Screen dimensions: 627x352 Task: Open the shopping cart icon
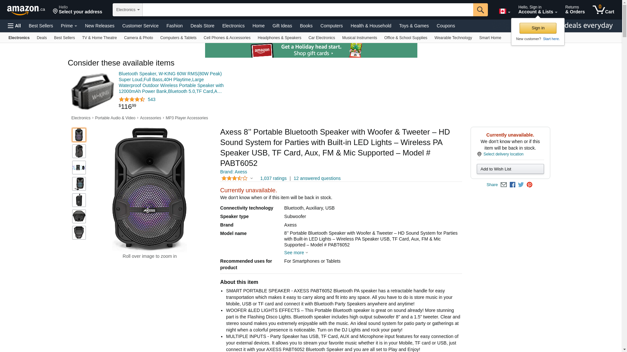603,9
